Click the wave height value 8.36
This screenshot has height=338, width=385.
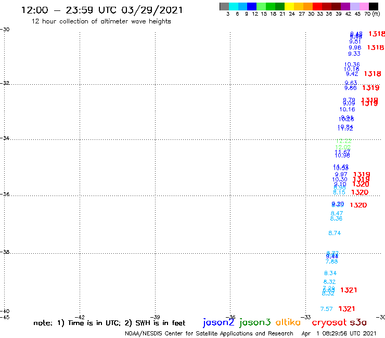coord(336,218)
